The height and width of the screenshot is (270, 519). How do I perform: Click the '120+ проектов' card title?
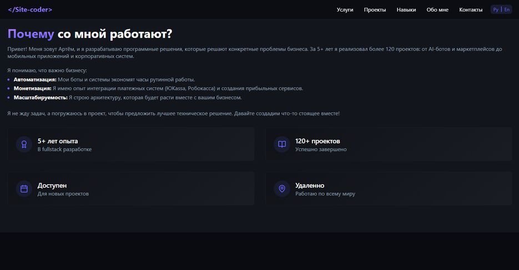(x=318, y=141)
